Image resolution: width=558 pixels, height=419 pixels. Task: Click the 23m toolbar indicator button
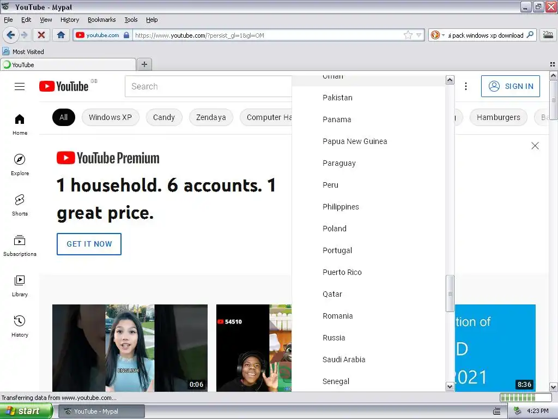tap(548, 34)
